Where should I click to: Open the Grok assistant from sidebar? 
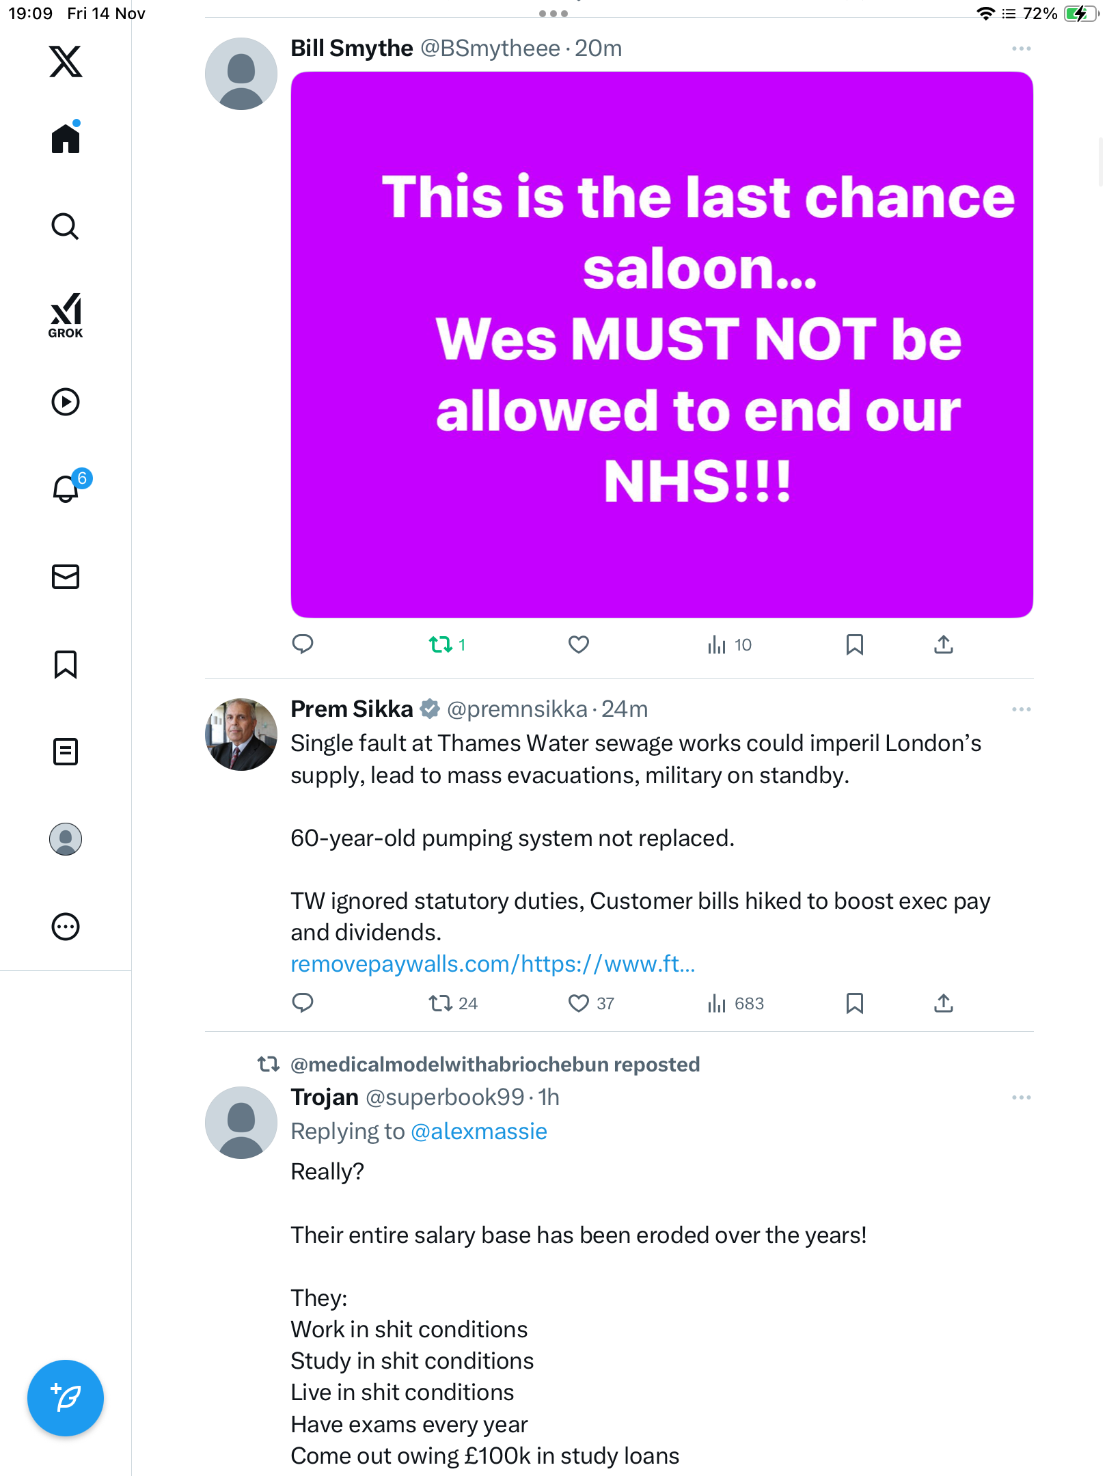[x=66, y=315]
